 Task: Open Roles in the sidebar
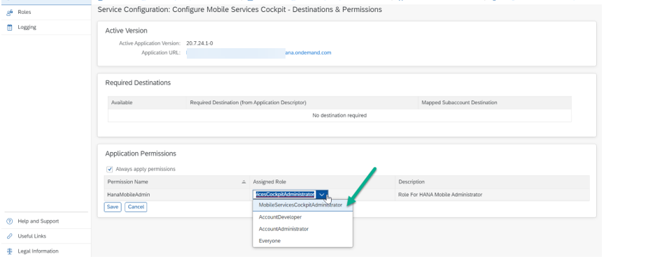point(24,13)
